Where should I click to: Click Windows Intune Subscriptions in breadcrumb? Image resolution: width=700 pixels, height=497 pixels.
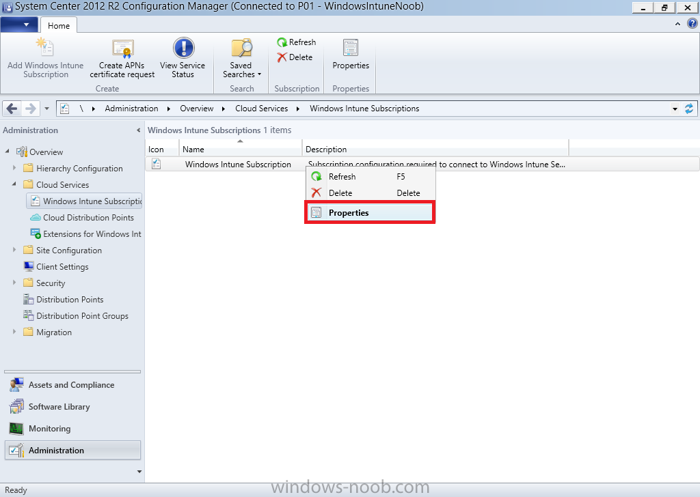364,109
